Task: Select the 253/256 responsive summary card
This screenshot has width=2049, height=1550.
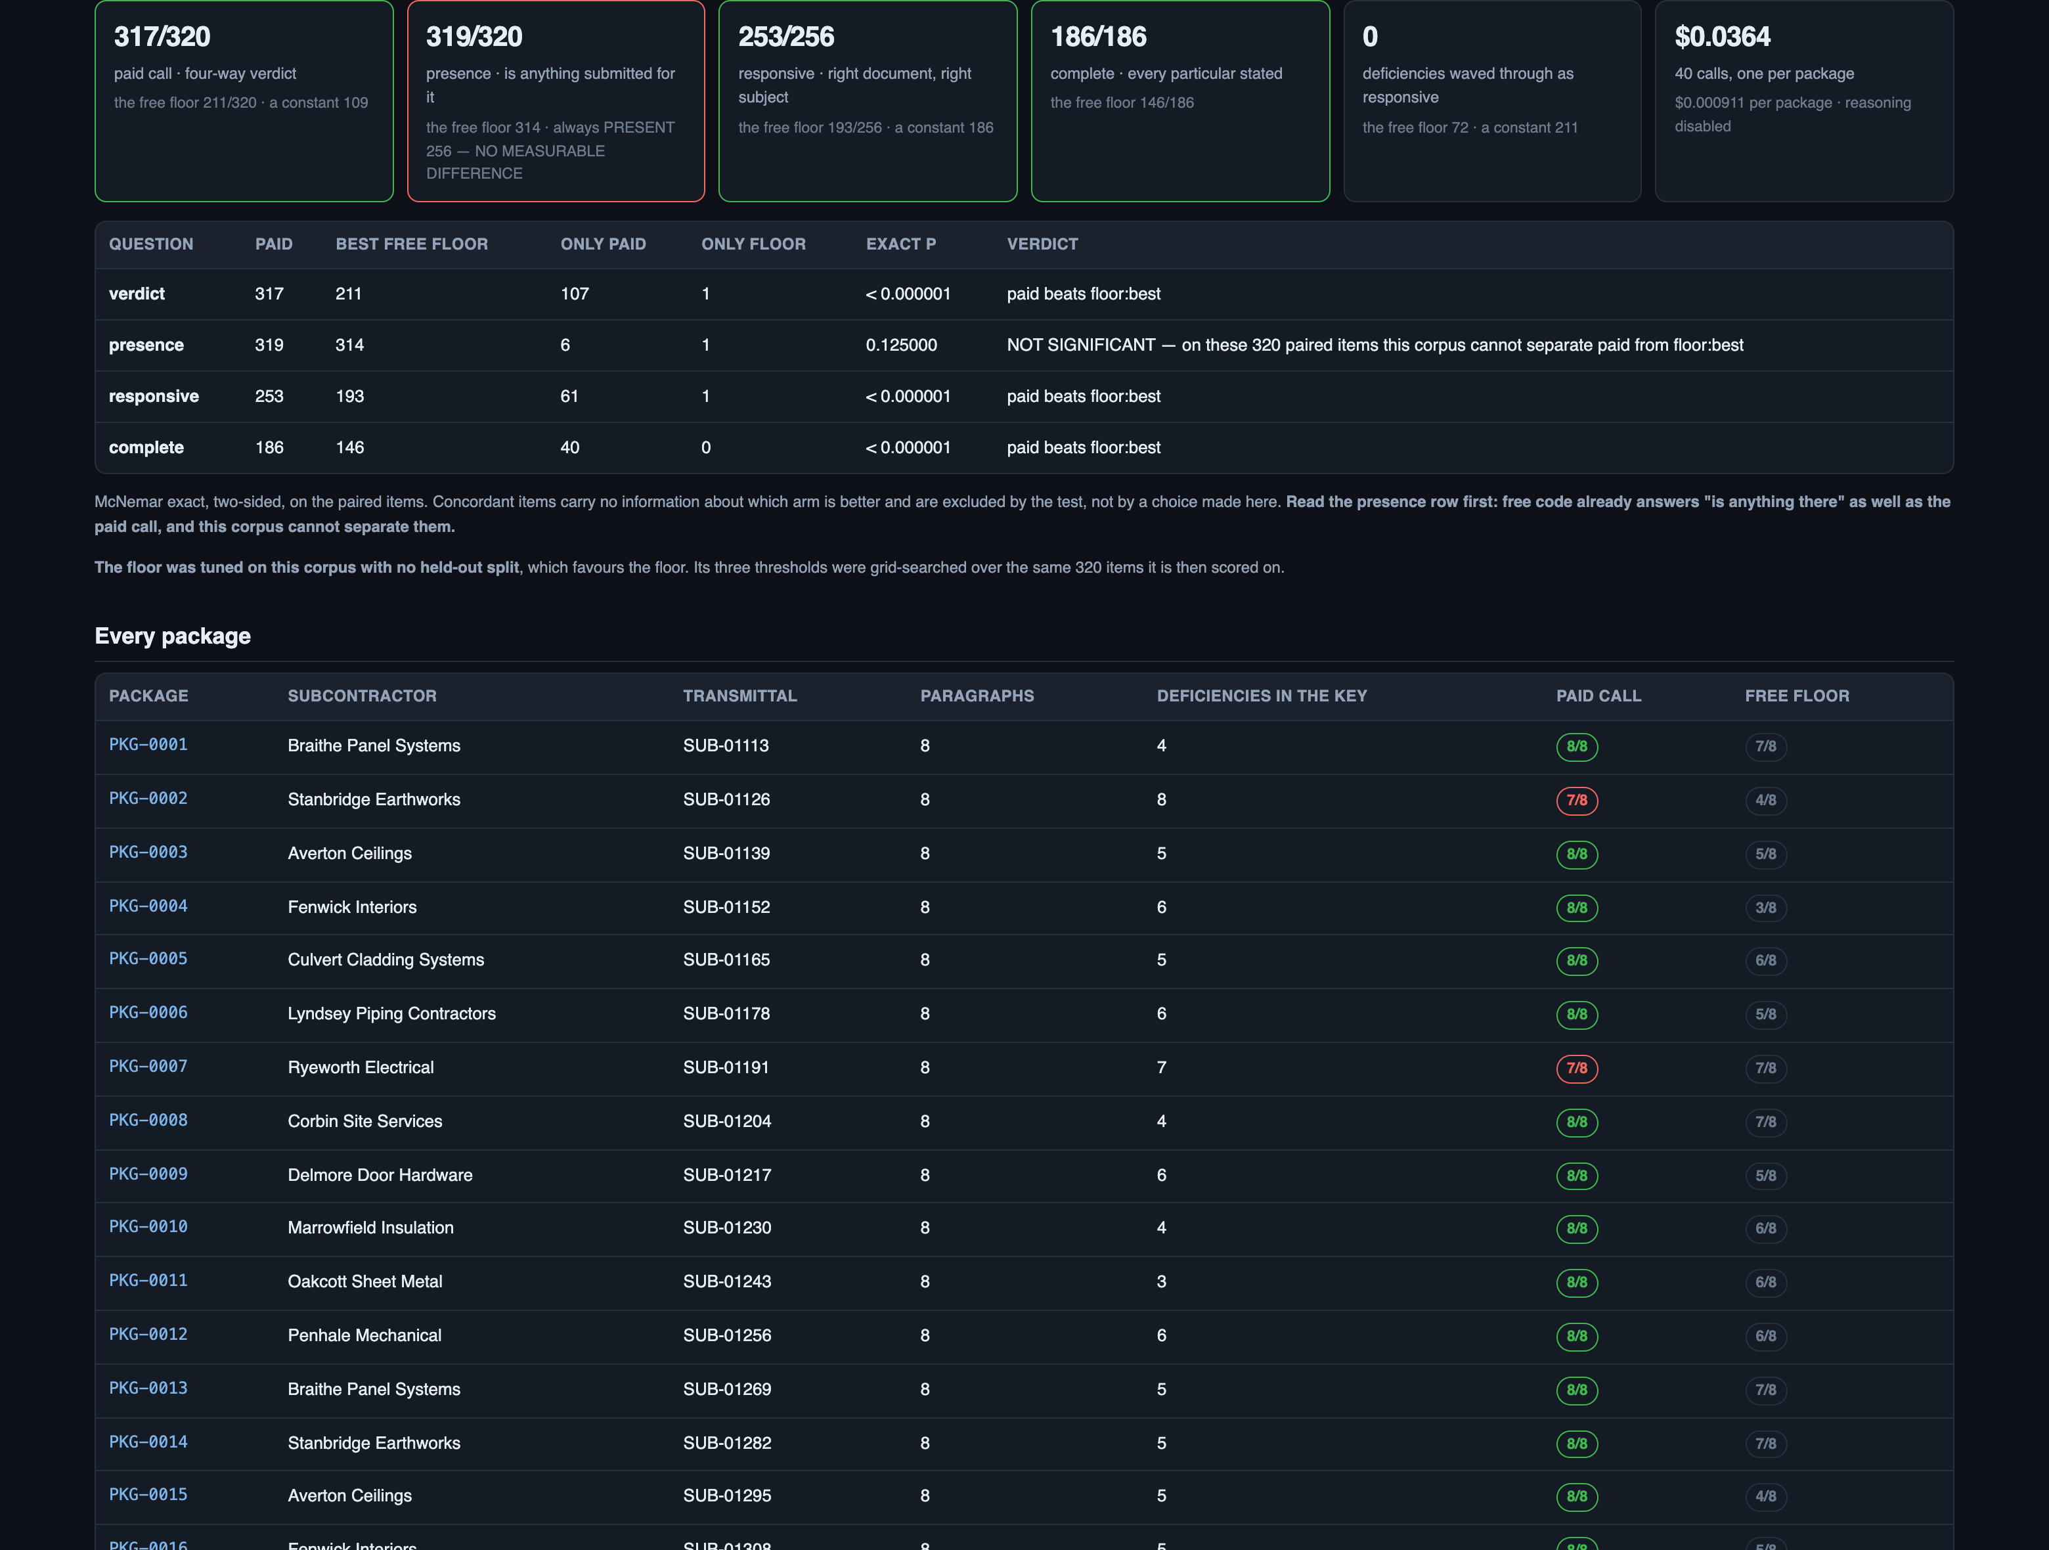Action: pyautogui.click(x=868, y=100)
